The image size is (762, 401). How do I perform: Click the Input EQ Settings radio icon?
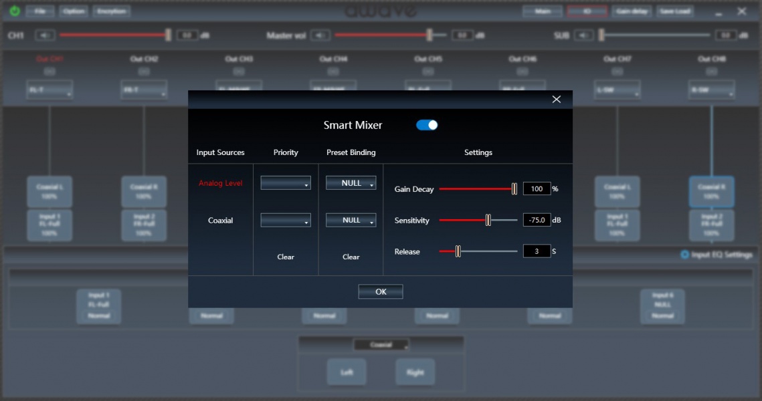[x=684, y=255]
